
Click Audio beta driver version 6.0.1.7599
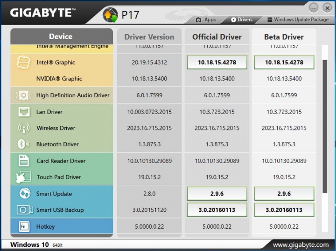pyautogui.click(x=284, y=95)
